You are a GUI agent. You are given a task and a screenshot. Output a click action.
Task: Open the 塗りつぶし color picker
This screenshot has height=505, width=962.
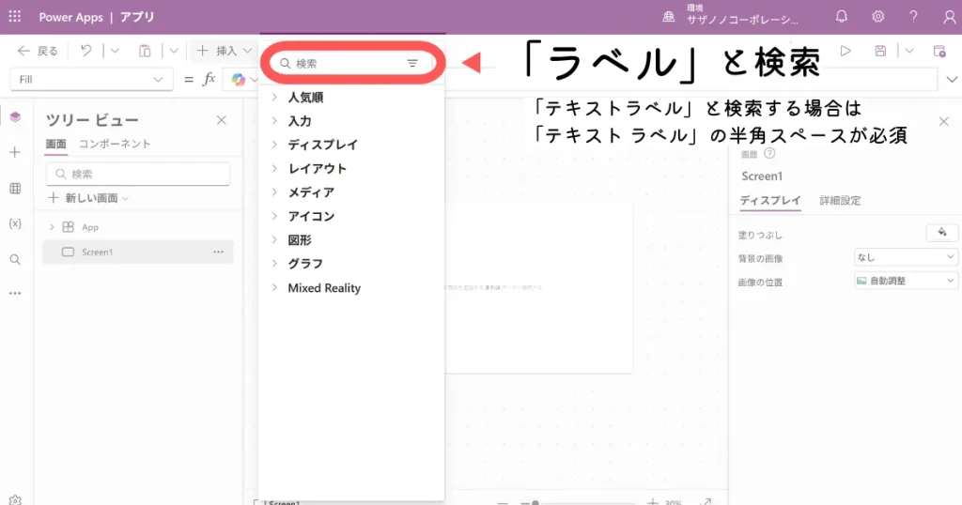[x=941, y=233]
